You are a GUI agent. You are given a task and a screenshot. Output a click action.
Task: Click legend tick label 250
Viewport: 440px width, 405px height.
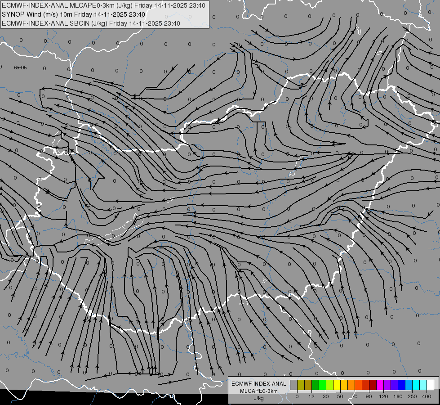pos(412,396)
